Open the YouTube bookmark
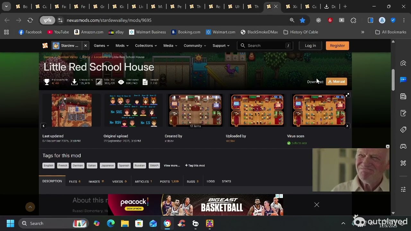 pyautogui.click(x=58, y=32)
